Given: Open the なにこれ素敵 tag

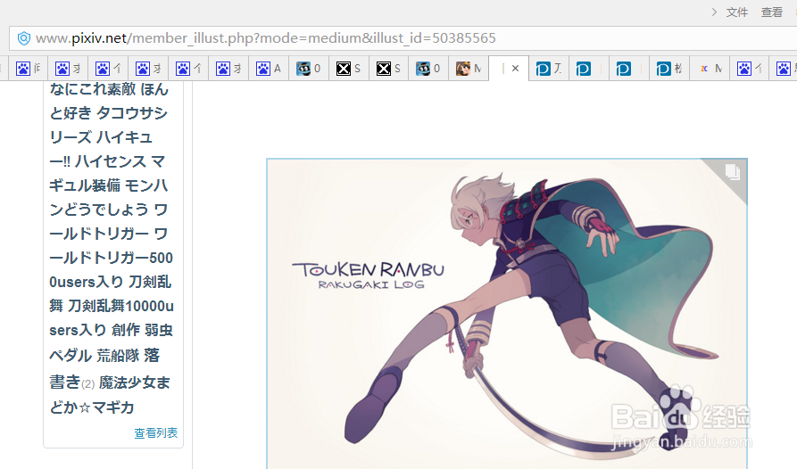Looking at the screenshot, I should click(93, 89).
